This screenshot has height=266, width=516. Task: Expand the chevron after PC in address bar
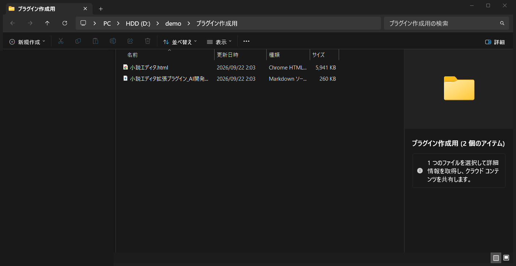(118, 23)
